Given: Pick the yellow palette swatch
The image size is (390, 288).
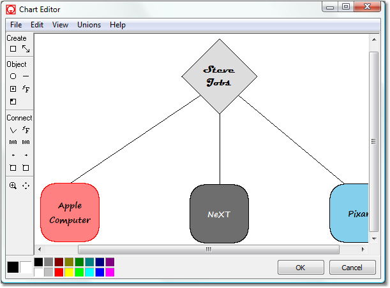Looking at the screenshot, I should (x=69, y=272).
